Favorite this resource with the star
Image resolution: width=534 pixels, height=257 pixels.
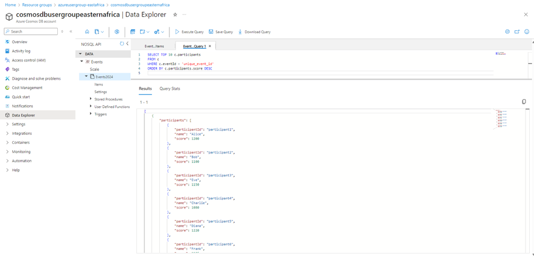click(175, 14)
